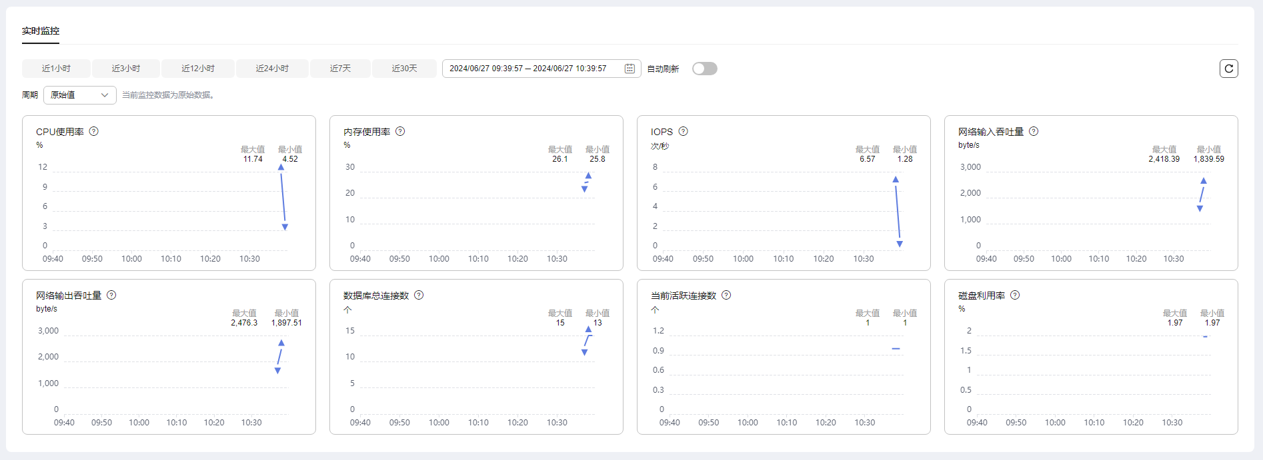Select the 近7天 time range
The height and width of the screenshot is (460, 1263).
340,69
